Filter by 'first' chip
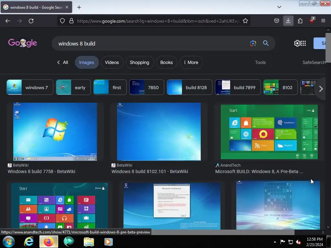Image resolution: width=331 pixels, height=248 pixels. pos(110,87)
